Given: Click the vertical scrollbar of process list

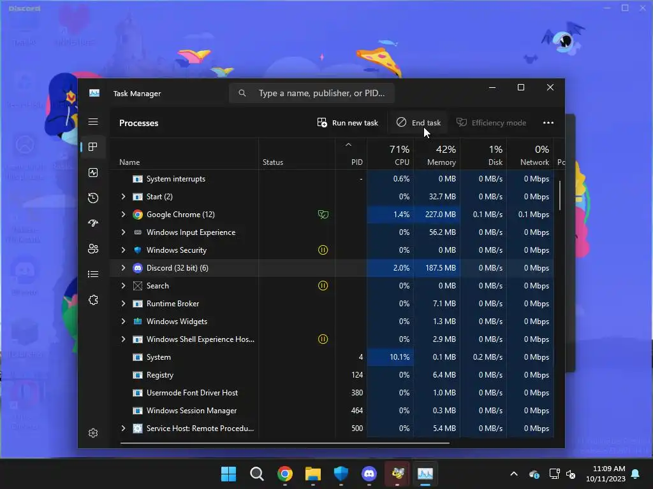Looking at the screenshot, I should 560,195.
